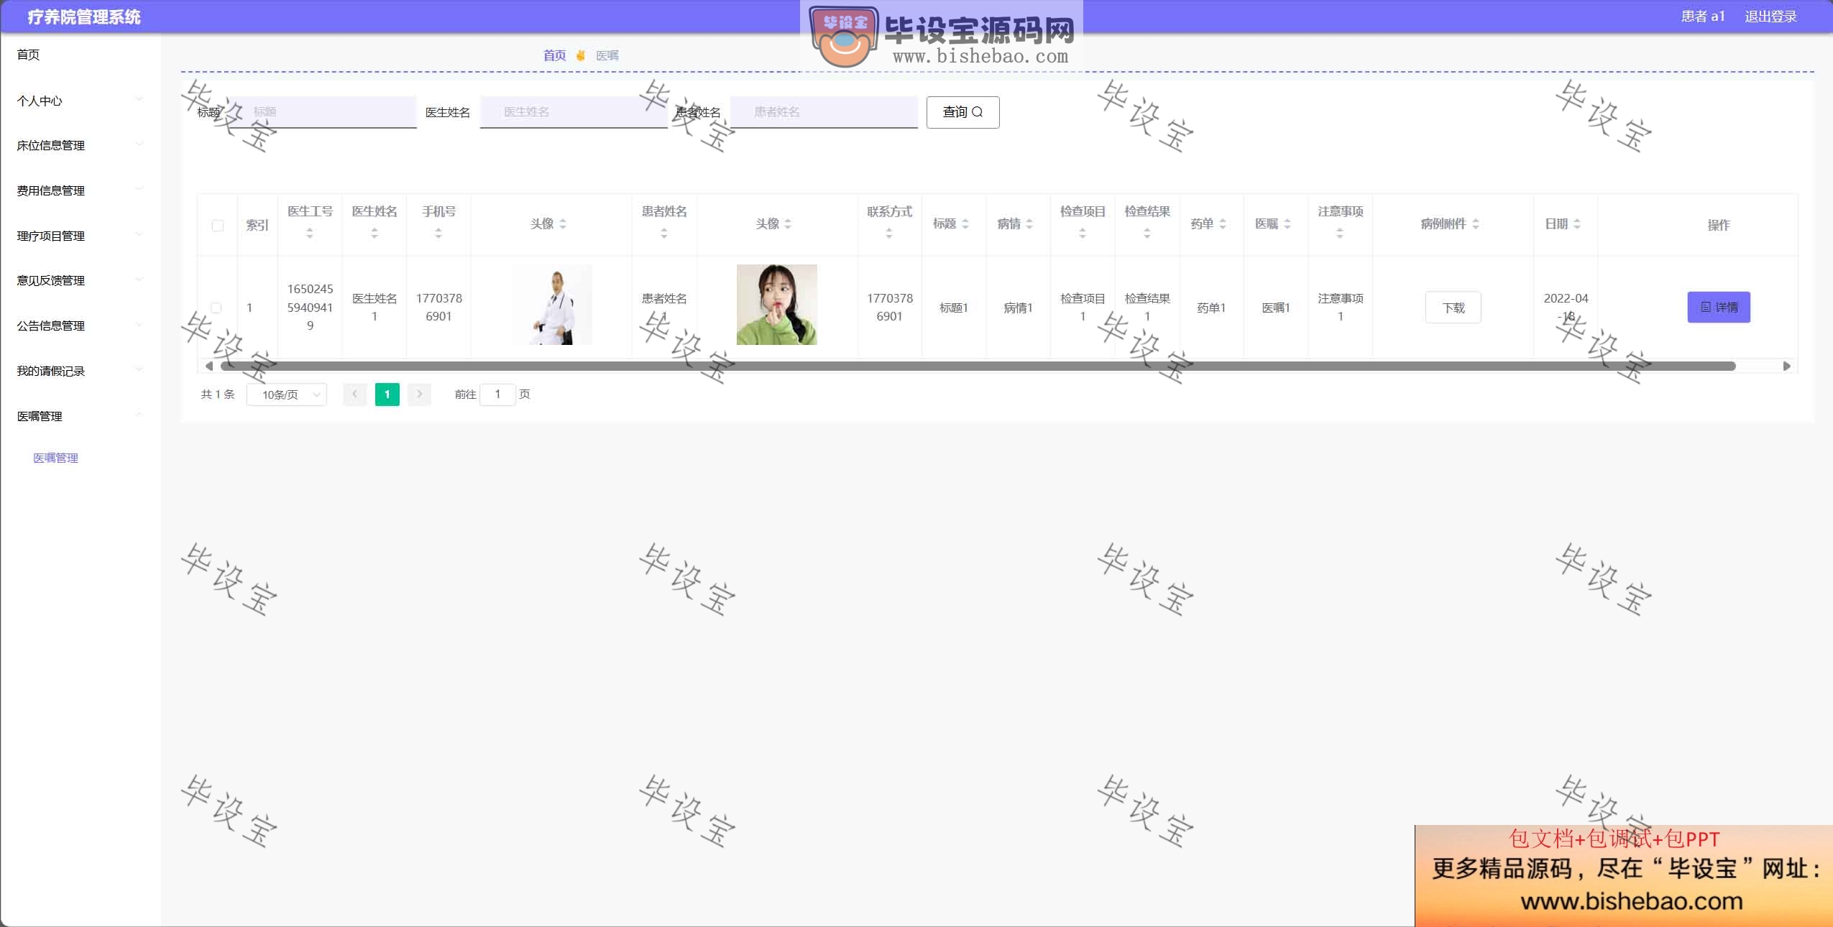1833x927 pixels.
Task: Click the next page arrow
Action: 419,394
